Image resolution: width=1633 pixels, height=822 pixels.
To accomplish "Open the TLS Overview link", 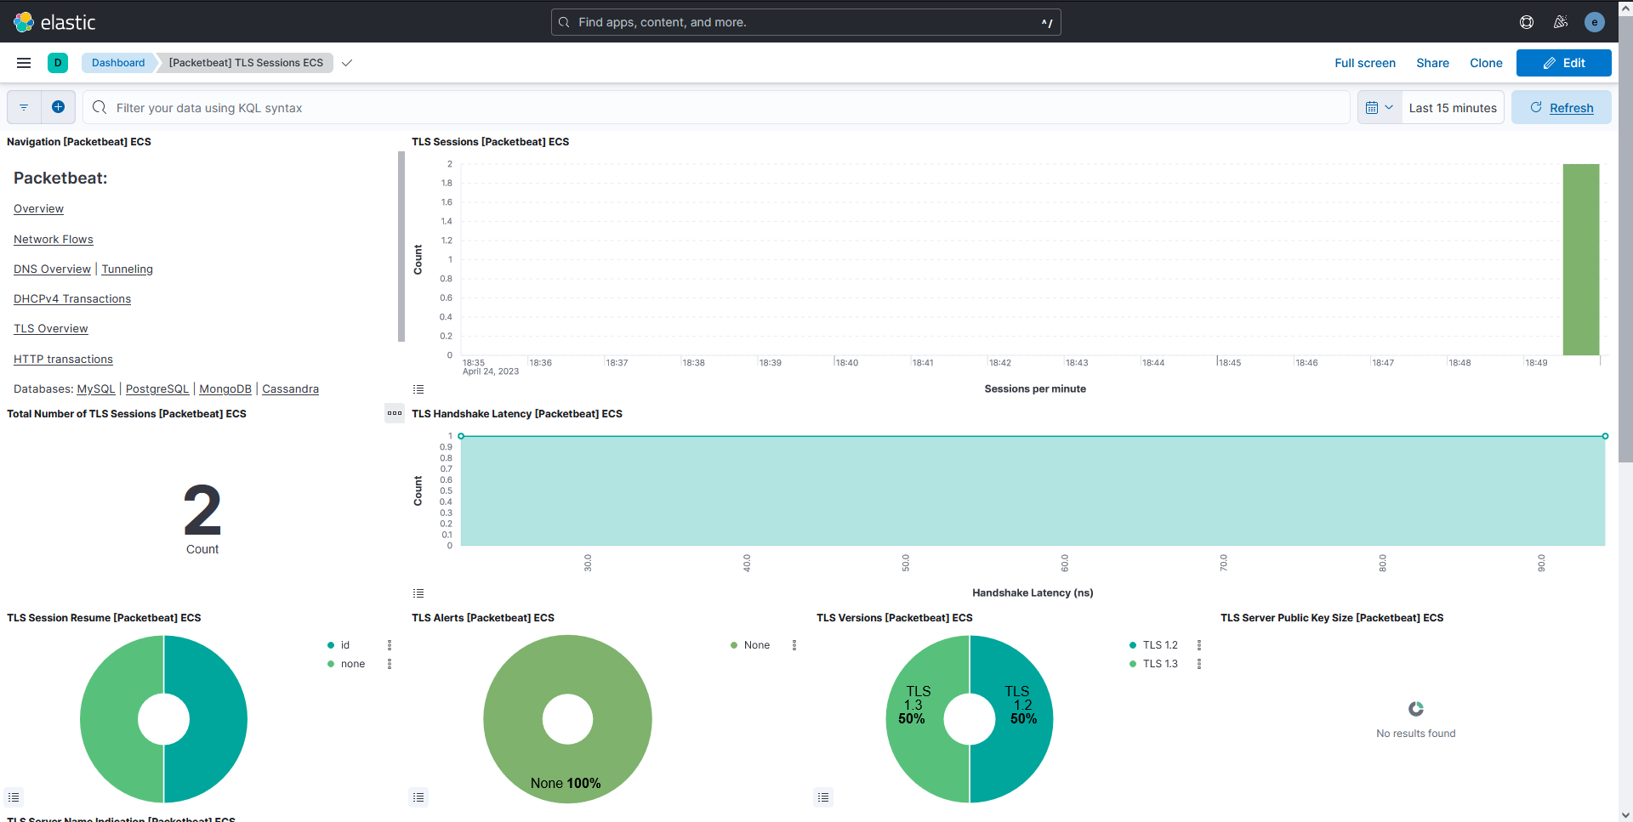I will tap(50, 328).
